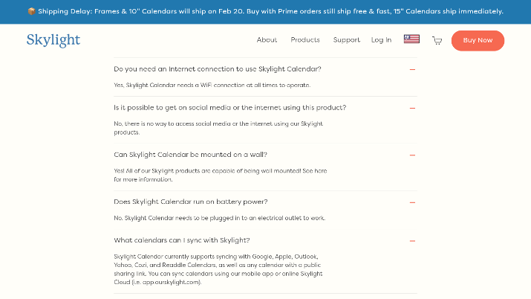The width and height of the screenshot is (531, 299).
Task: Open the Support menu
Action: point(346,40)
